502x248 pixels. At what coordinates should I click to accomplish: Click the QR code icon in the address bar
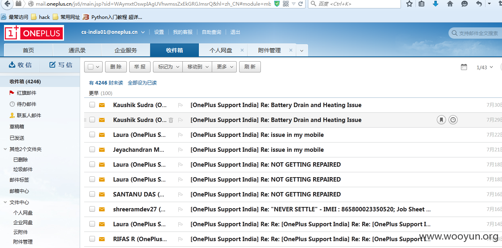point(286,4)
